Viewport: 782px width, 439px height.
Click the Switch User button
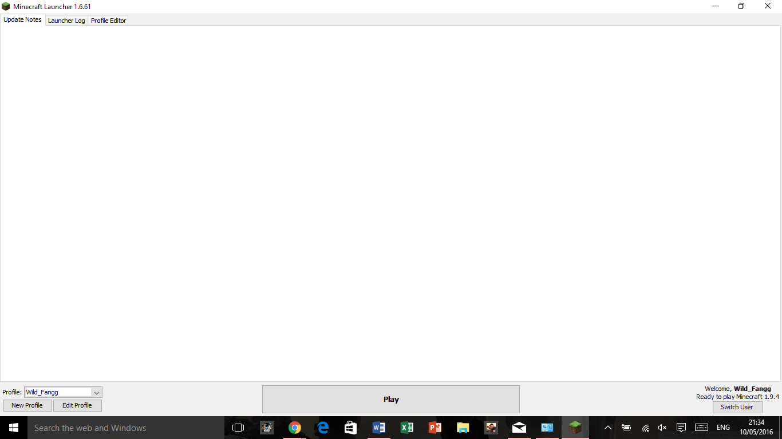737,407
